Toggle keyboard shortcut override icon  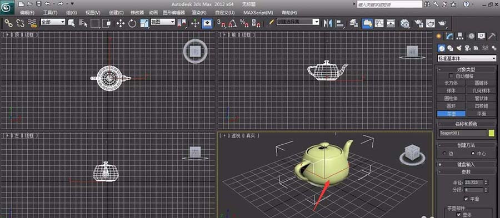(207, 23)
